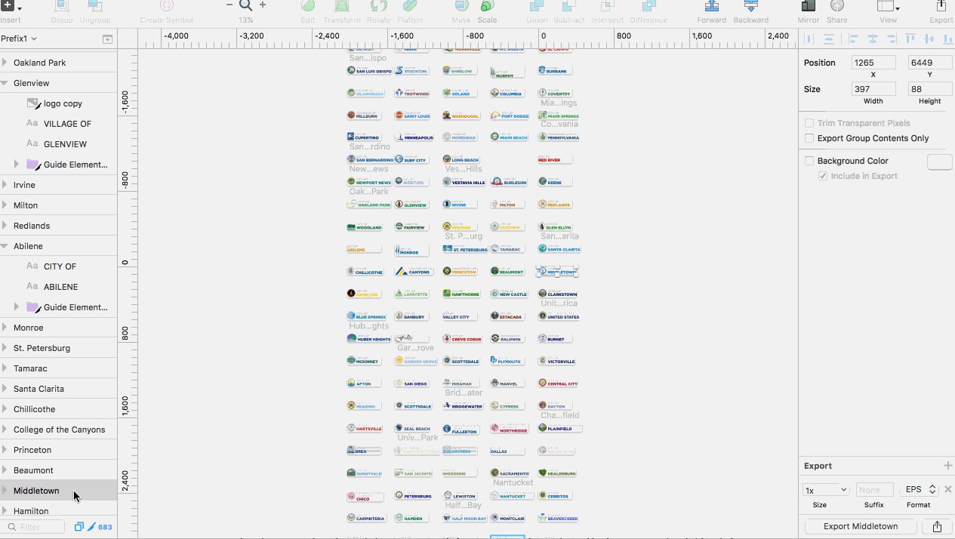Click the Export toolbar icon

click(941, 6)
